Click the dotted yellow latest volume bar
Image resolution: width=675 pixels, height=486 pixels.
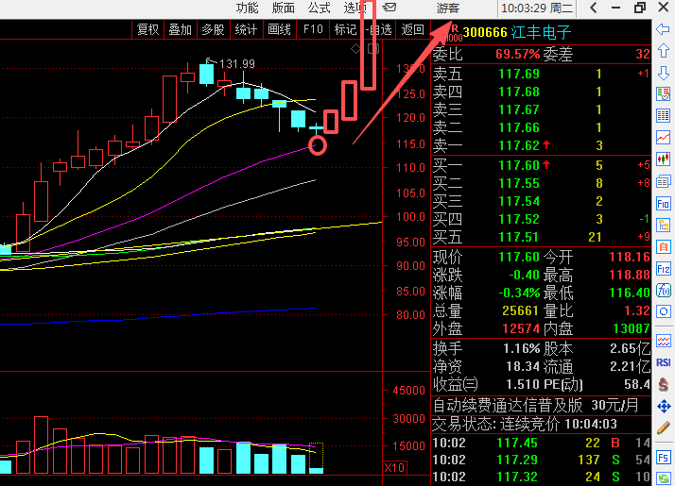coord(317,458)
